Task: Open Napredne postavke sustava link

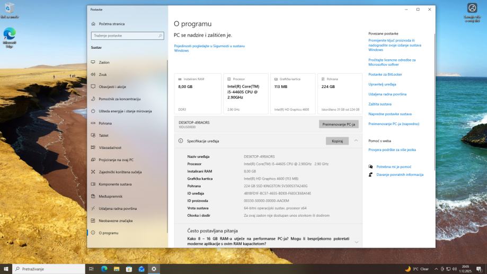Action: (x=390, y=114)
